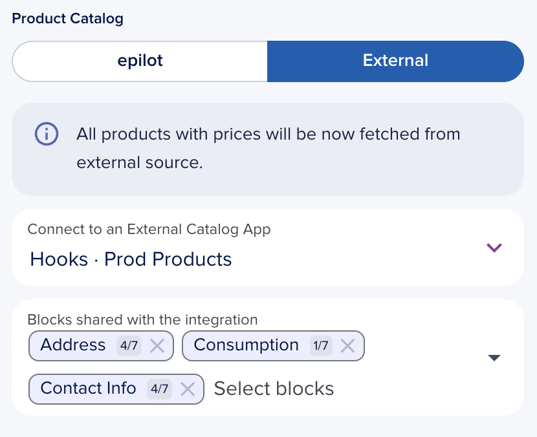Click the Contact Info chip label
Viewport: 537px width, 437px height.
click(x=88, y=389)
